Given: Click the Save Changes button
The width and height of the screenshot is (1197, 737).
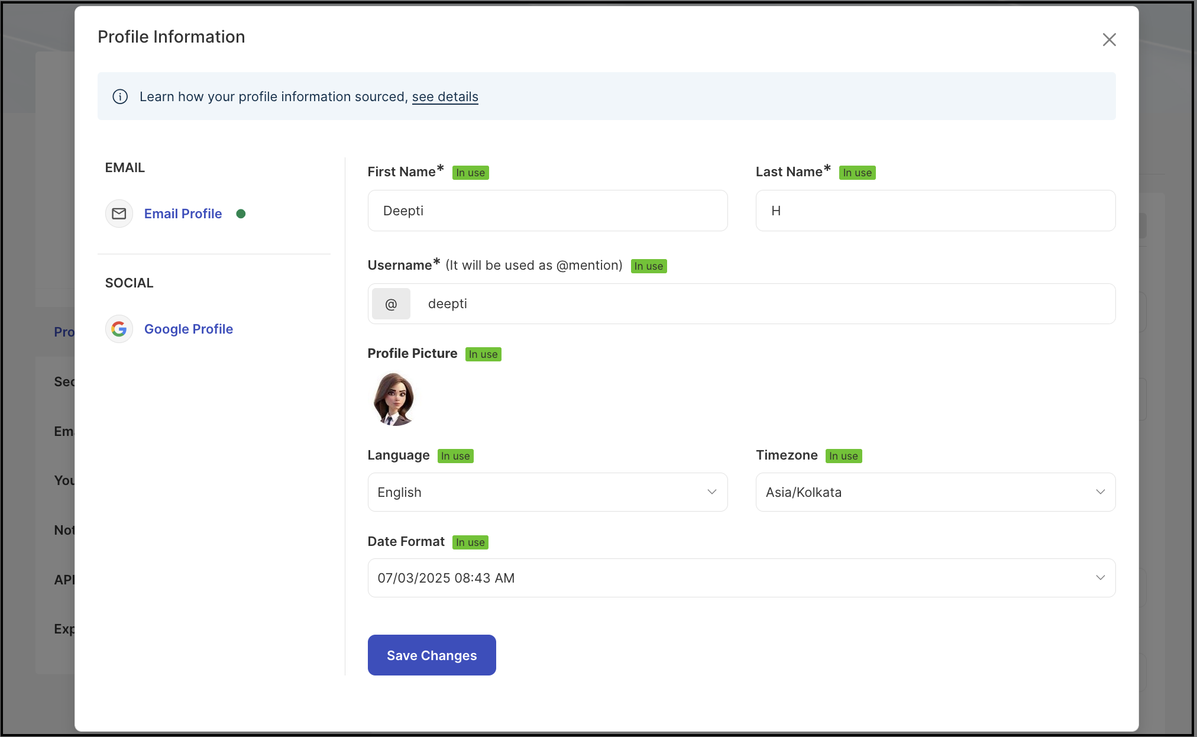Looking at the screenshot, I should point(432,655).
